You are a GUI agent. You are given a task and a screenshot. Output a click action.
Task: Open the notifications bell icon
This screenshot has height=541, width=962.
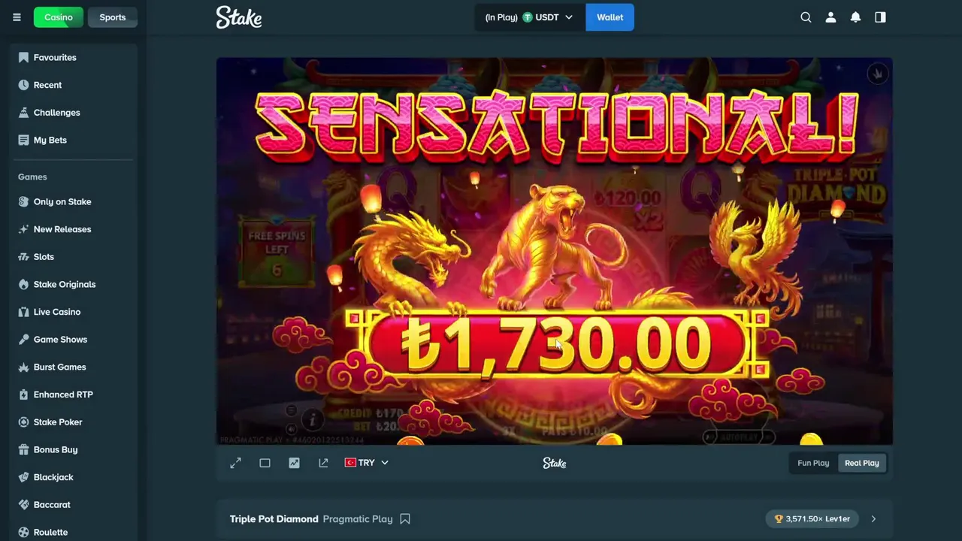pyautogui.click(x=855, y=17)
